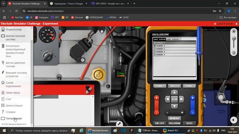
Task: Open the small plus tab after LOAD SCREEN
Action: tap(180, 39)
